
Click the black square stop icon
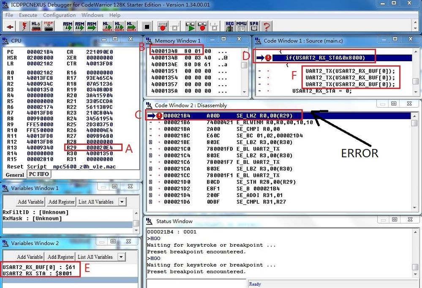tap(147, 27)
